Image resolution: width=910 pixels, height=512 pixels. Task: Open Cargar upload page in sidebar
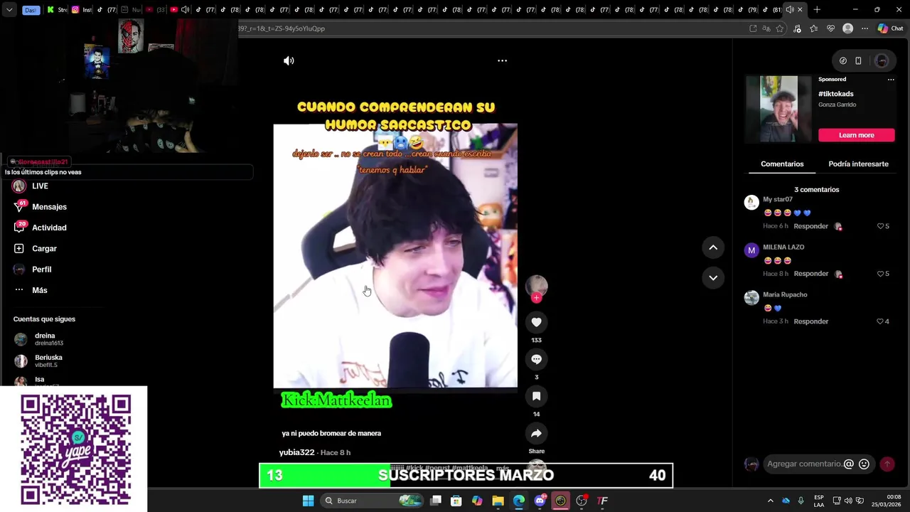(x=35, y=249)
